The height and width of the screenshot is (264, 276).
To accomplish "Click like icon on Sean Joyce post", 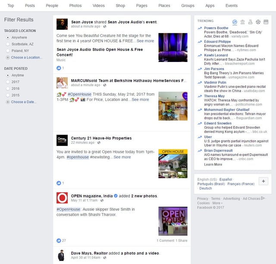I will click(x=59, y=68).
